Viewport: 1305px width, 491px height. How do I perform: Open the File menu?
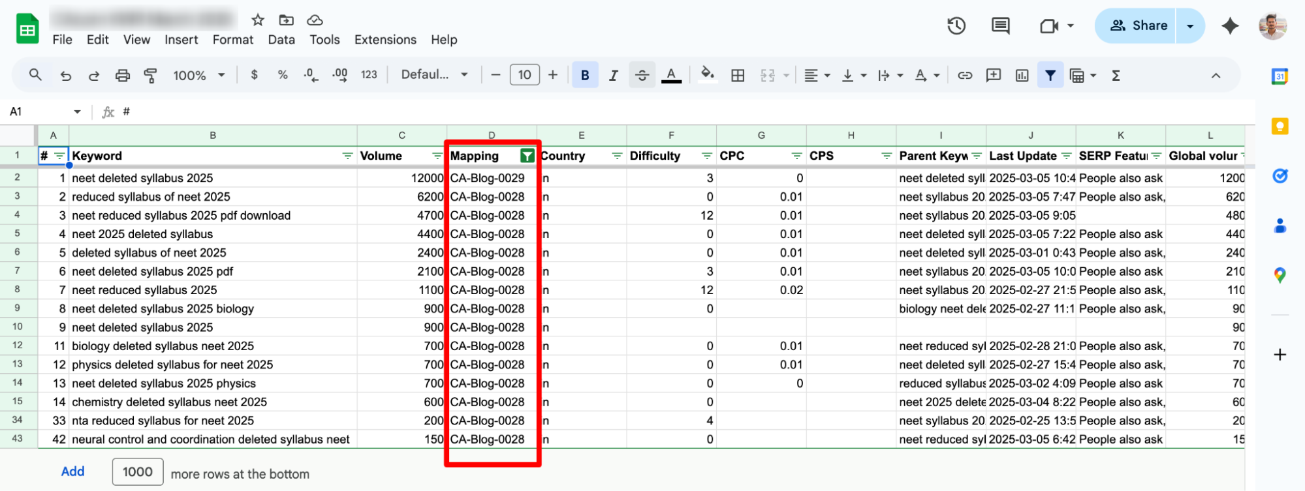tap(62, 40)
